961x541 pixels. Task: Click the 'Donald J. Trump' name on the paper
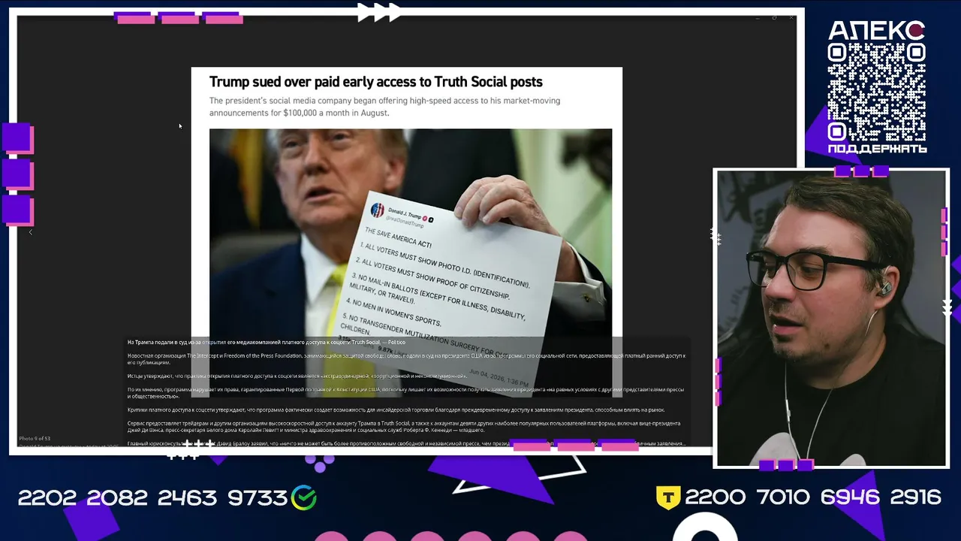(x=406, y=215)
